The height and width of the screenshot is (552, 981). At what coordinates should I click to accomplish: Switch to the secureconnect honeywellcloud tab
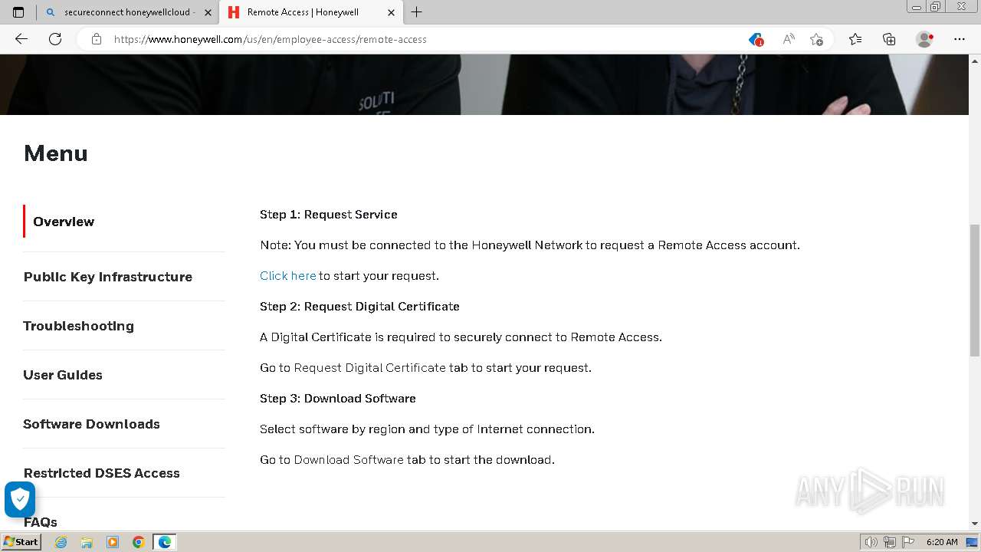(x=128, y=12)
